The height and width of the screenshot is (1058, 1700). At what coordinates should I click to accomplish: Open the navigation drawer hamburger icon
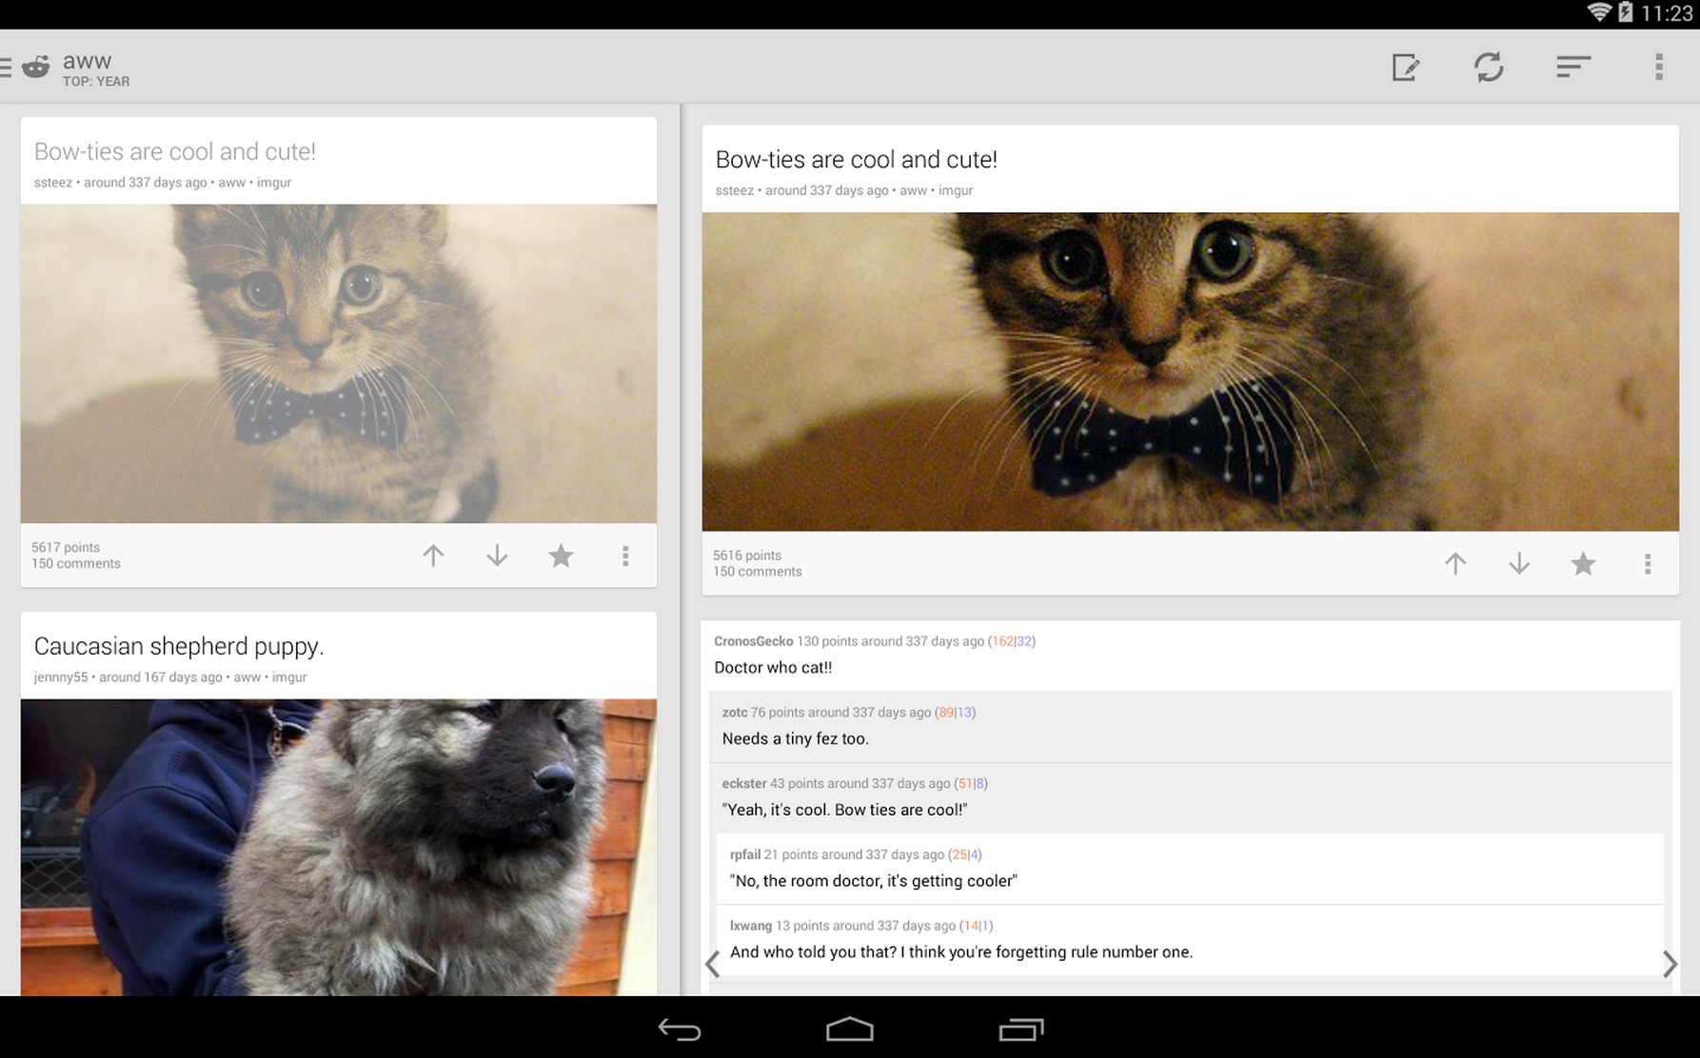click(x=5, y=67)
